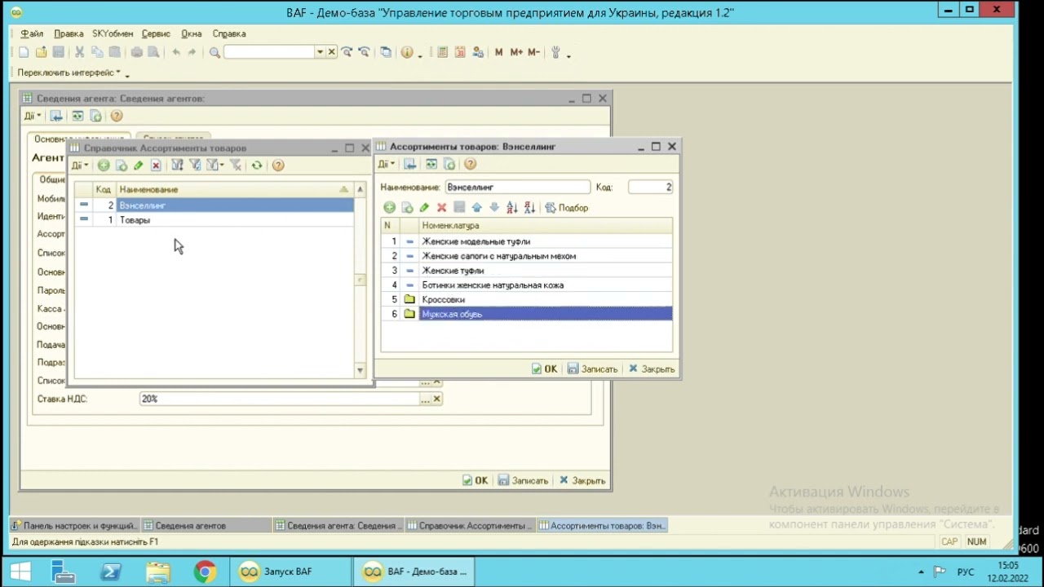Open Запуск BAF taskbar button

(x=289, y=572)
